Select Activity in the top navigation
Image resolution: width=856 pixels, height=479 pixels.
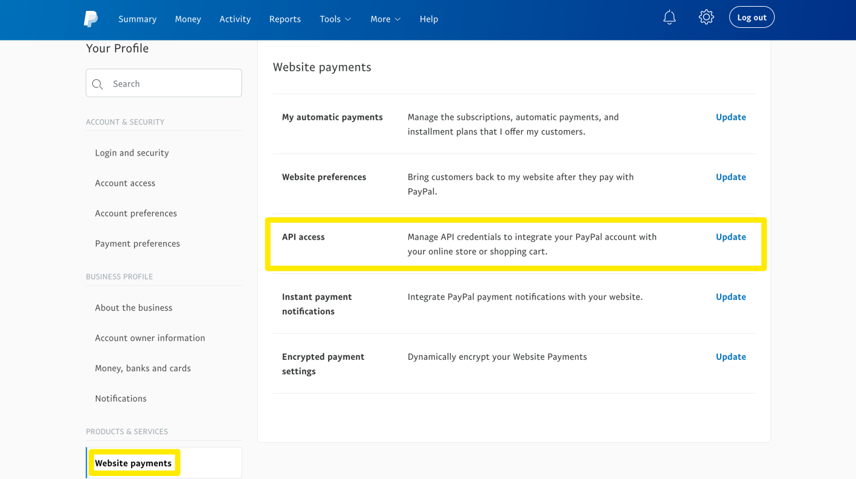coord(235,19)
